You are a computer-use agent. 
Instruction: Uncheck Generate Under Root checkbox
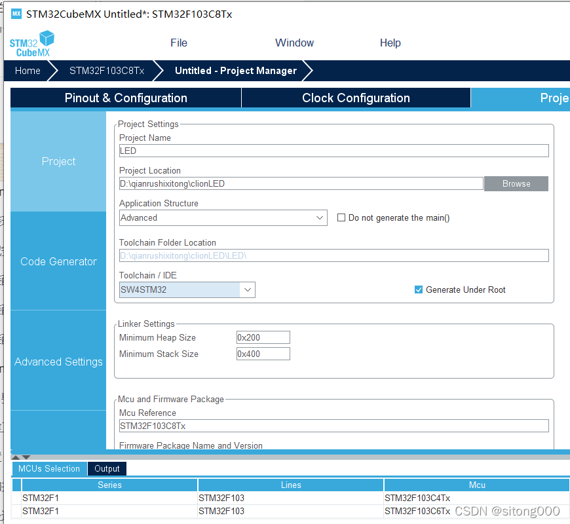tap(419, 290)
